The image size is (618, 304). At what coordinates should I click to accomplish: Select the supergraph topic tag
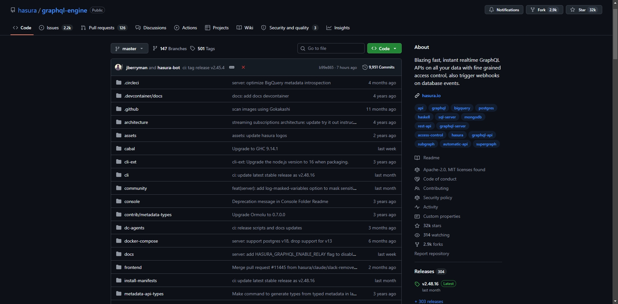pos(486,144)
